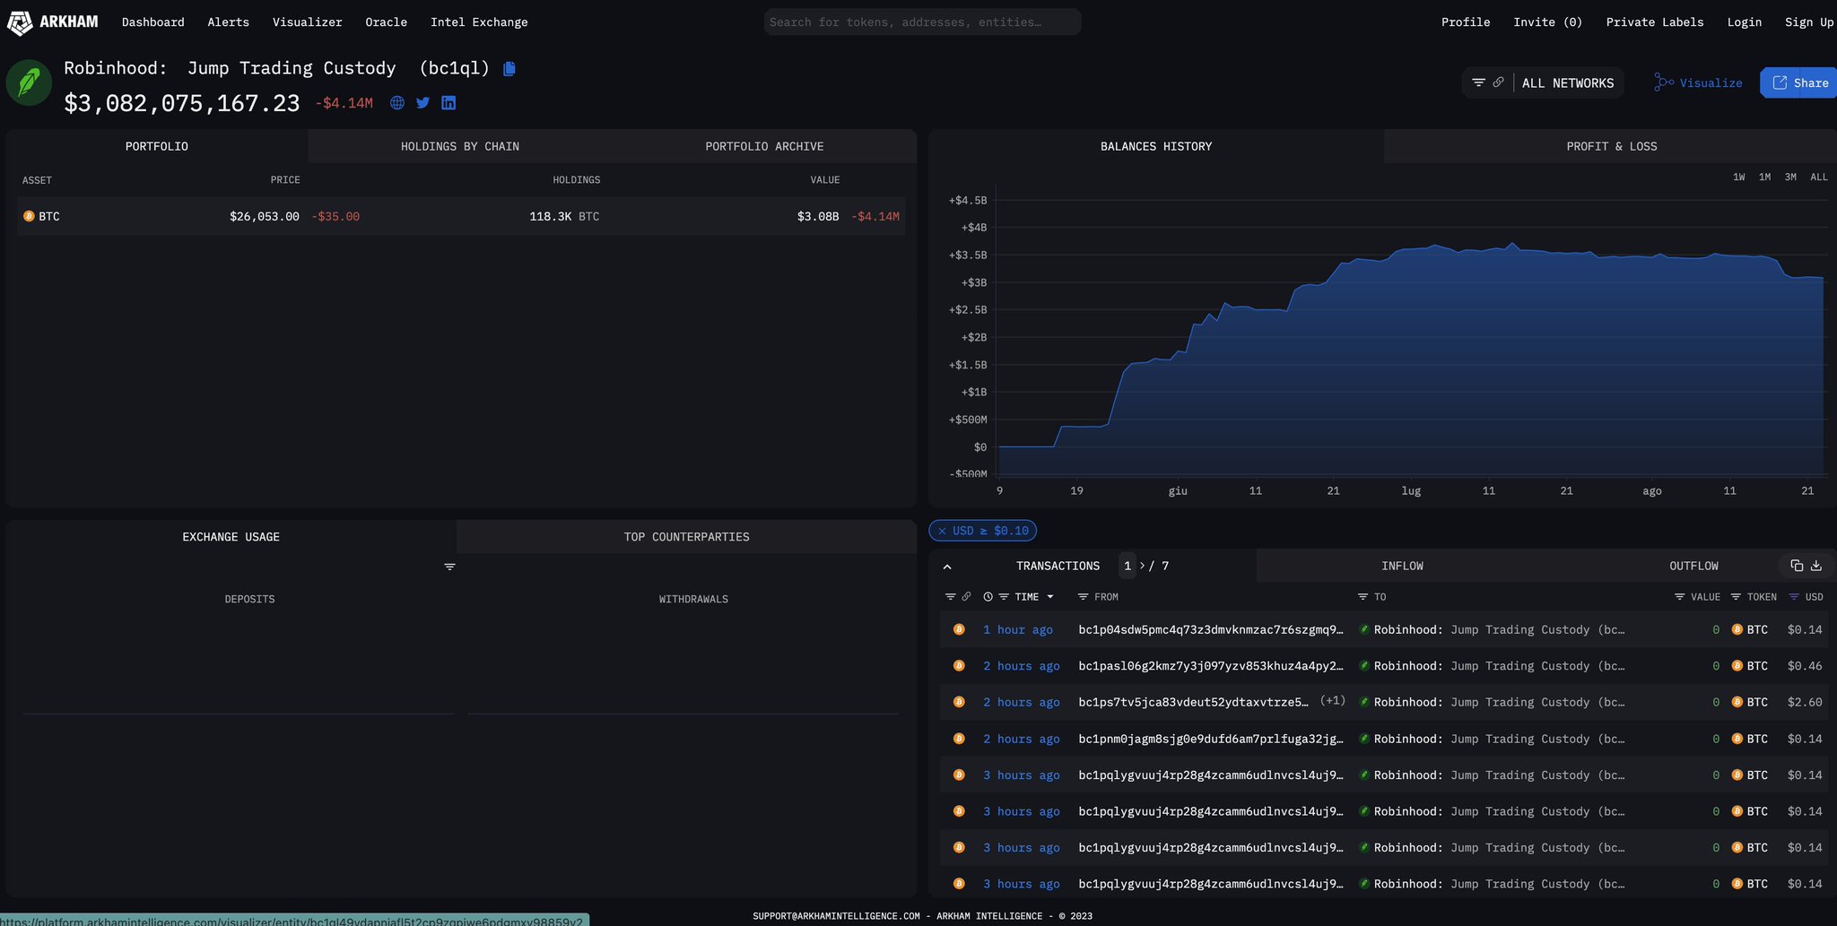This screenshot has width=1837, height=926.
Task: Click the Arkham logo
Action: [53, 22]
